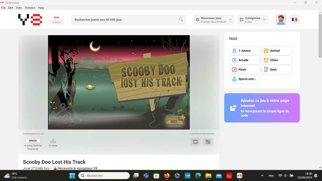The width and height of the screenshot is (322, 181).
Task: Maximize the game to fullscreen
Action: [208, 142]
